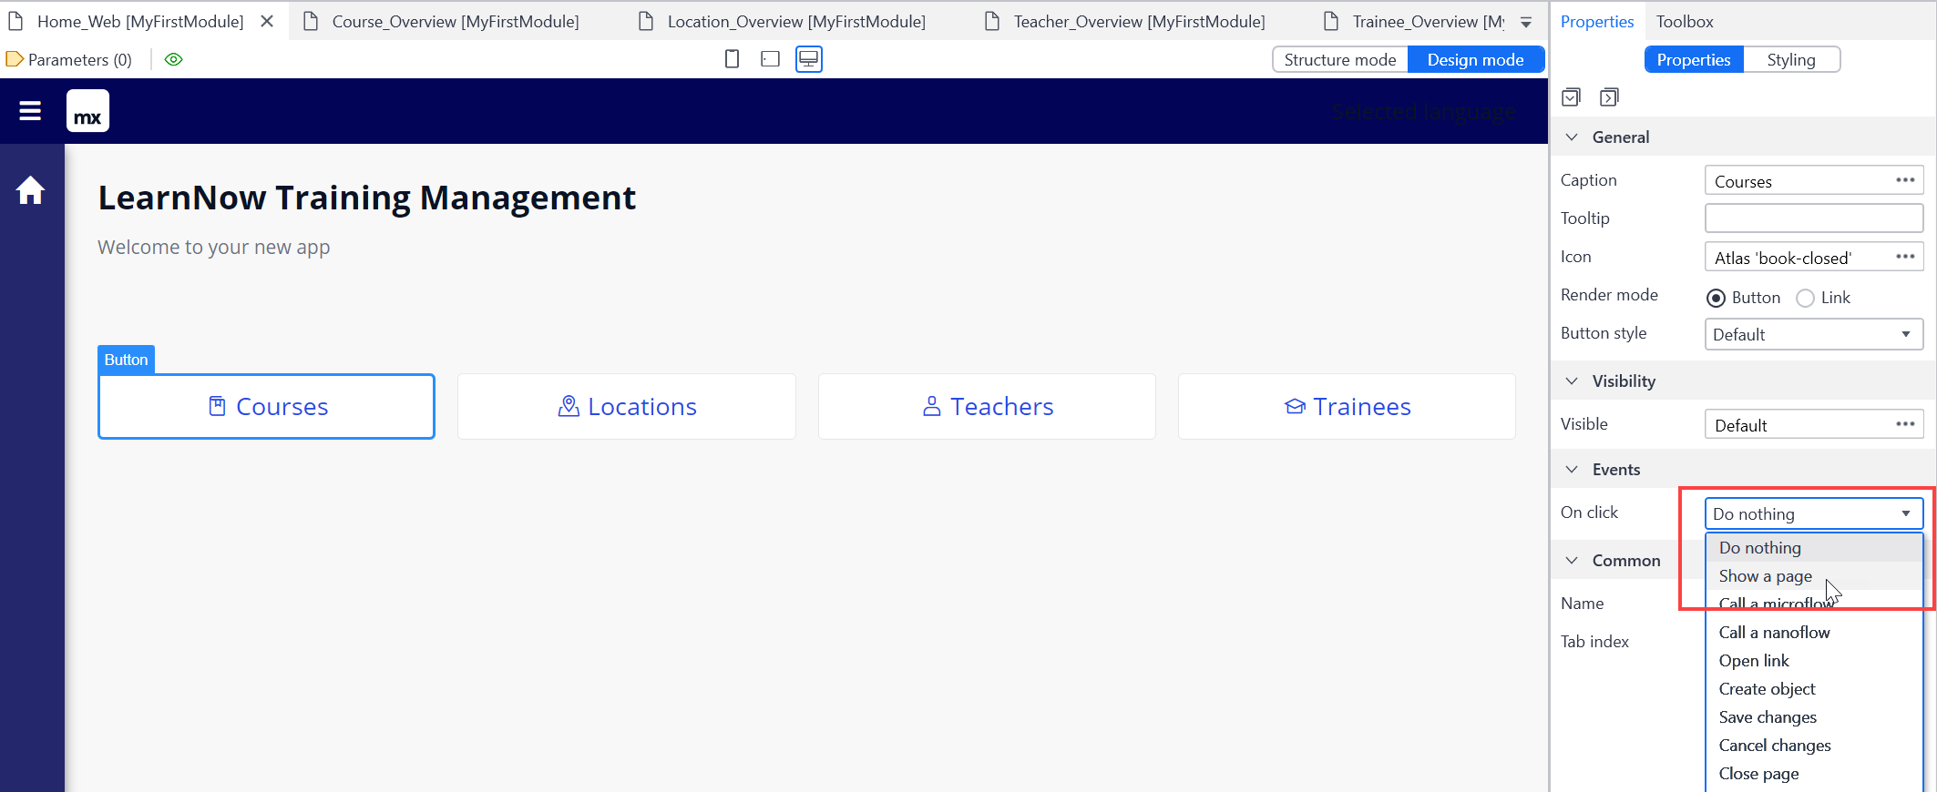This screenshot has height=792, width=1937.
Task: Select the LearnNow Training Management heading
Action: click(x=366, y=198)
